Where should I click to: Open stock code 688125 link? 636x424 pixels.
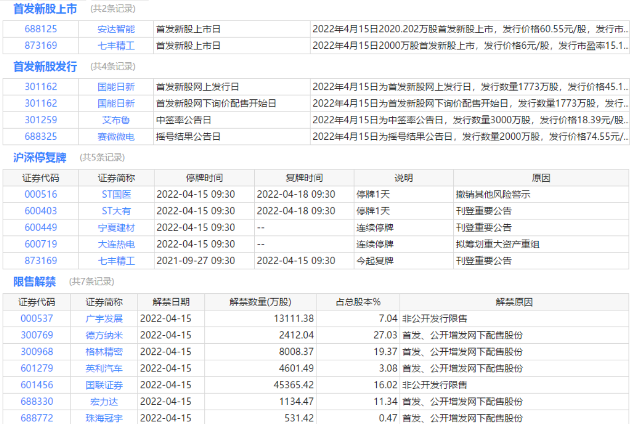tap(40, 29)
